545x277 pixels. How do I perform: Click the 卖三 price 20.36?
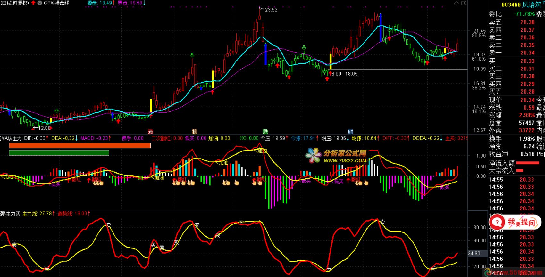[x=527, y=37]
